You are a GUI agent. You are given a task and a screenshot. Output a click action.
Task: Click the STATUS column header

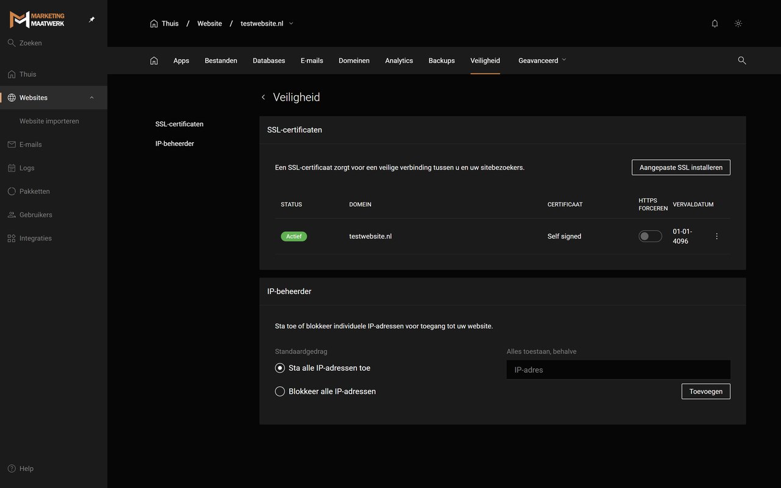pos(291,204)
